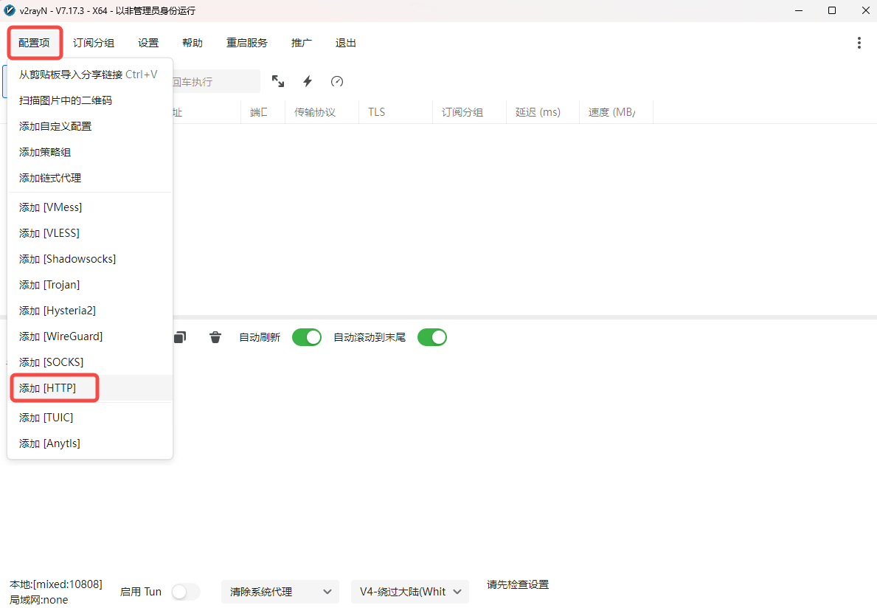Click the lightning bolt test icon
This screenshot has height=608, width=877.
pos(308,82)
